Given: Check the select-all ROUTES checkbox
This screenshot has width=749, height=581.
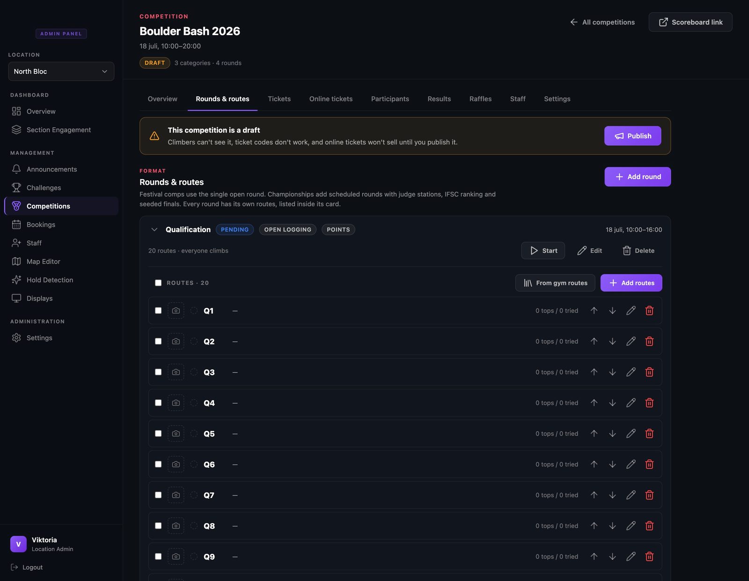Looking at the screenshot, I should coord(158,283).
